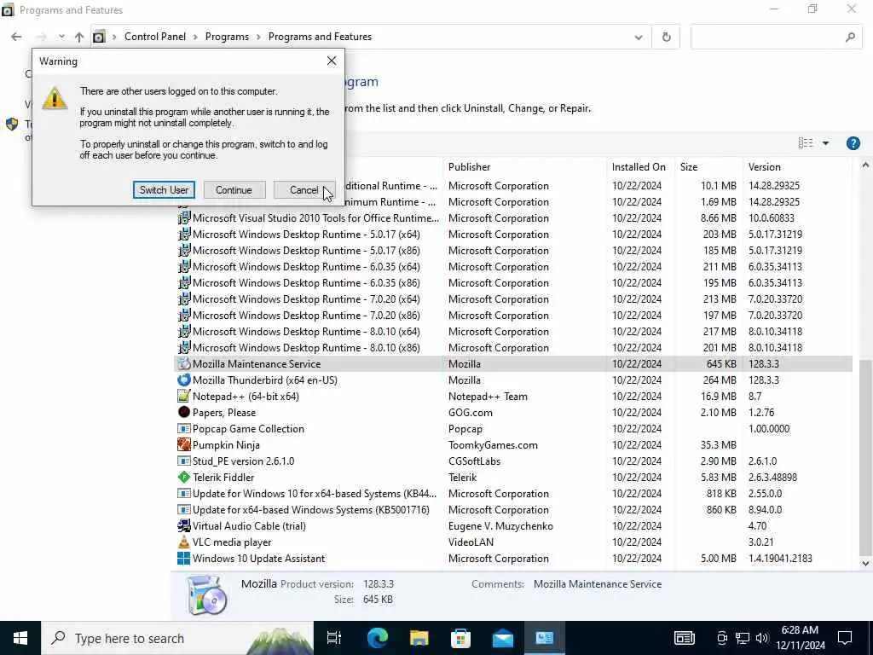Go up one folder level
873x655 pixels.
(x=79, y=37)
